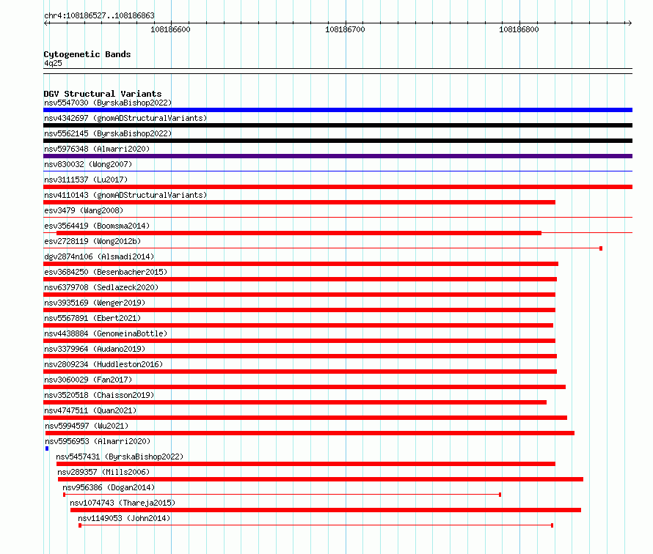The image size is (653, 554).
Task: Click the red bar of nsv3379964
Action: (x=300, y=356)
